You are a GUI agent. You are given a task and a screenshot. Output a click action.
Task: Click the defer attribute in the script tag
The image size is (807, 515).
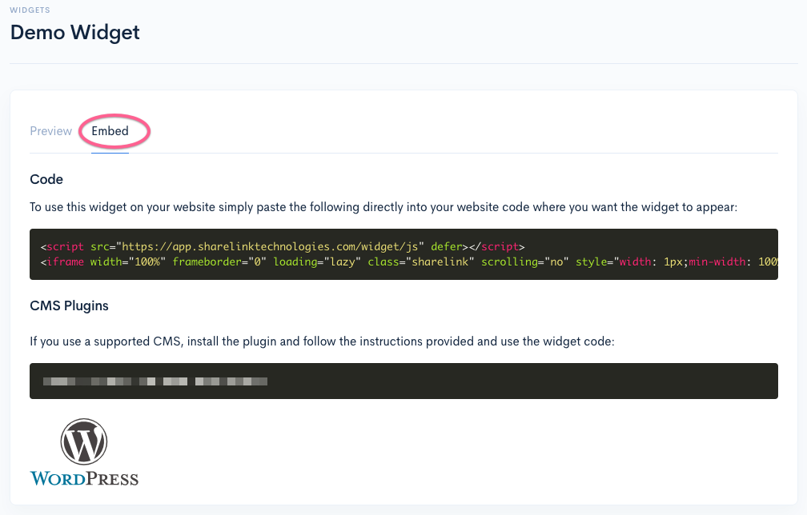coord(447,246)
